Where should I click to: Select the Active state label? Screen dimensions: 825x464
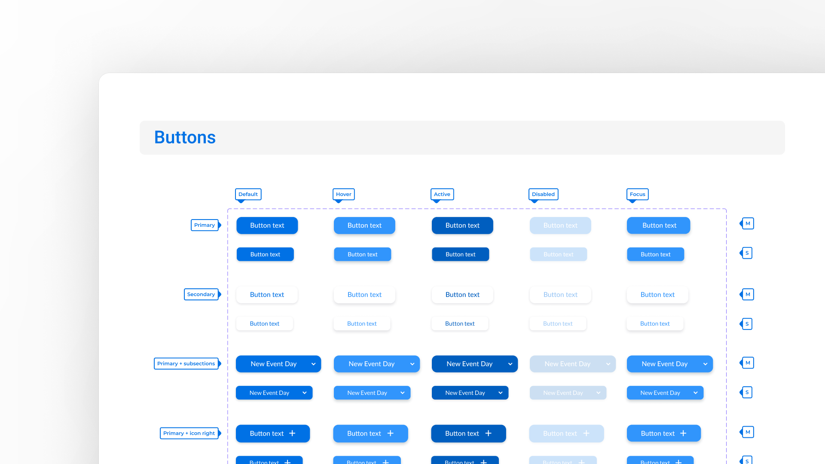click(x=442, y=194)
